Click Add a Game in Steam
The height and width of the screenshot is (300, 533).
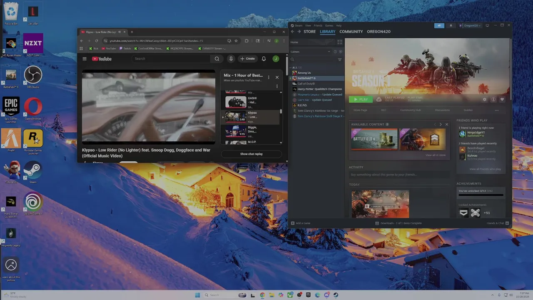(x=300, y=223)
